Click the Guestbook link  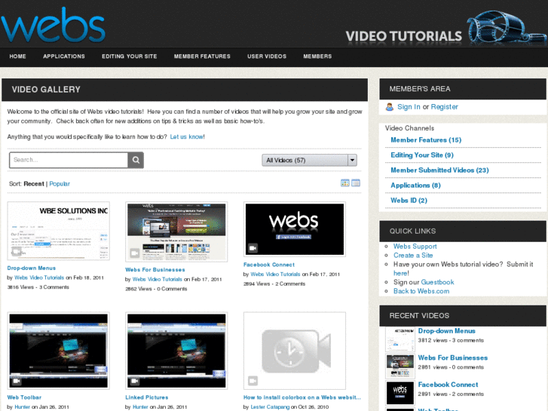point(437,282)
